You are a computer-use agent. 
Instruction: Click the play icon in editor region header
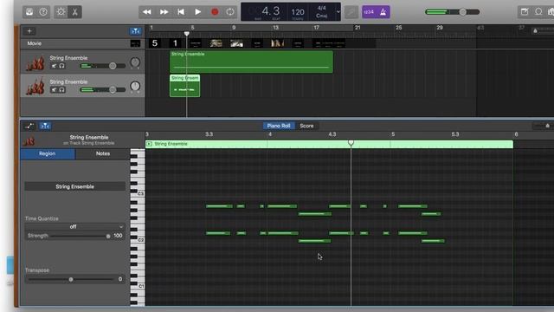(x=149, y=144)
